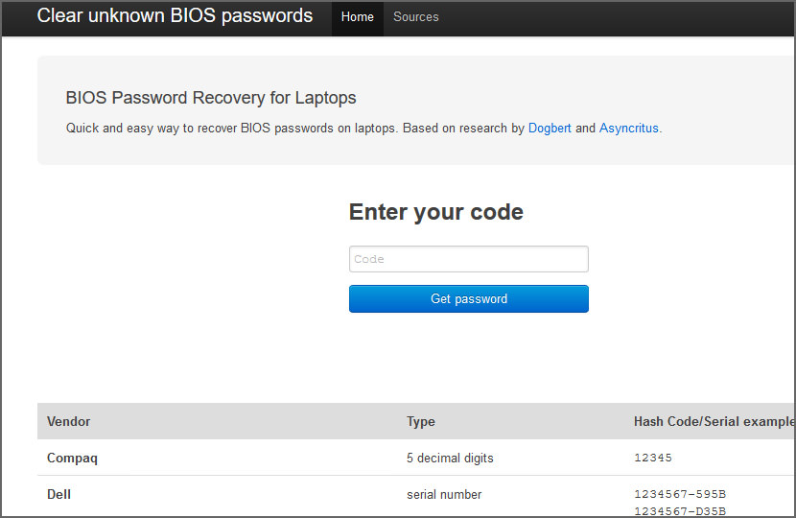Screen dimensions: 796x518
Task: Select the 'BIOS Password Recovery for Laptops' heading
Action: (211, 98)
